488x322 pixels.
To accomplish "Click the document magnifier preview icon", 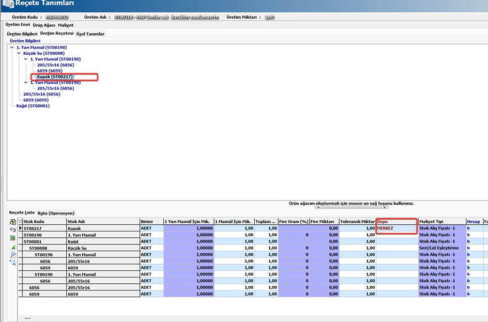I will 13,254.
